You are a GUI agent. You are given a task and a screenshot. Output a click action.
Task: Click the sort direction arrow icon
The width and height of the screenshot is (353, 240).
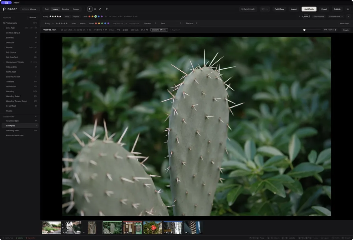[348, 17]
